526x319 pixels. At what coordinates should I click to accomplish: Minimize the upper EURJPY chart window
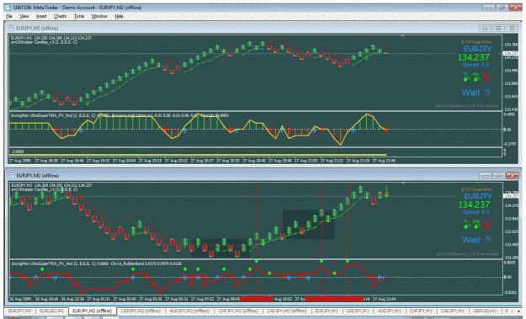coord(485,29)
